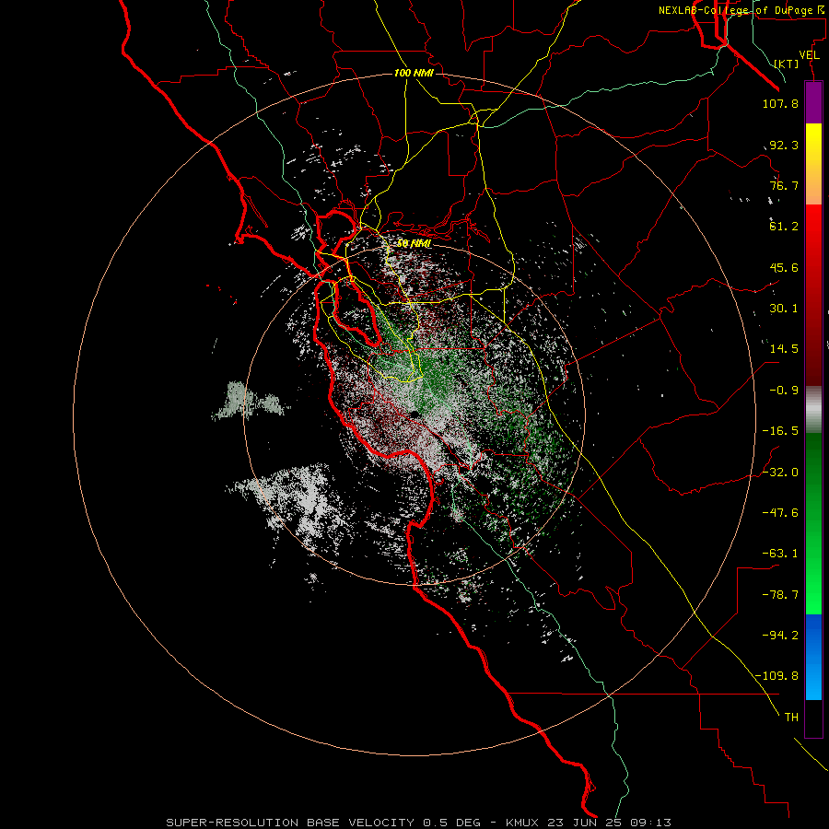
Task: Click the 107.8 velocity scale value
Action: [x=780, y=103]
